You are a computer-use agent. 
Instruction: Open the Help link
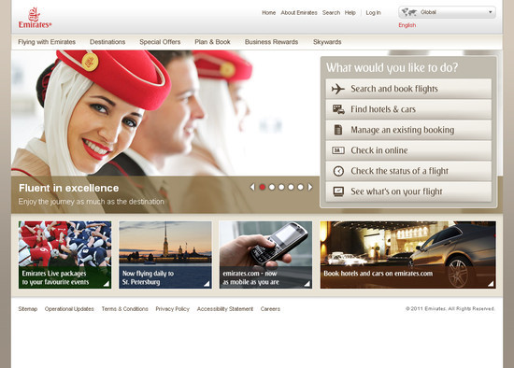pos(350,13)
